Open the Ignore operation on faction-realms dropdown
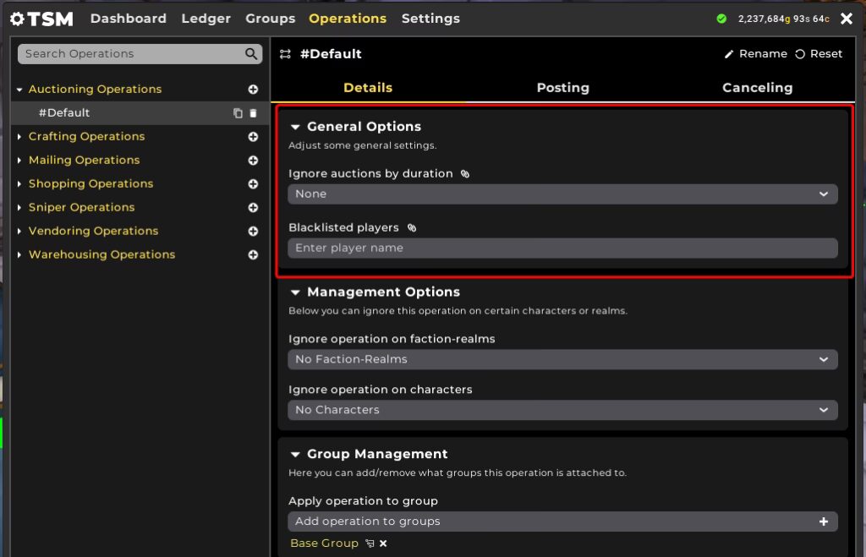This screenshot has height=557, width=866. (562, 360)
